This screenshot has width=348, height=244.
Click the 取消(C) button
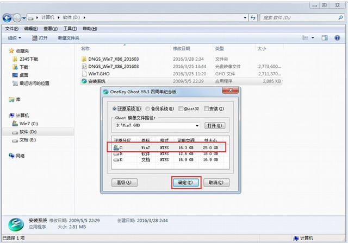[x=216, y=182]
